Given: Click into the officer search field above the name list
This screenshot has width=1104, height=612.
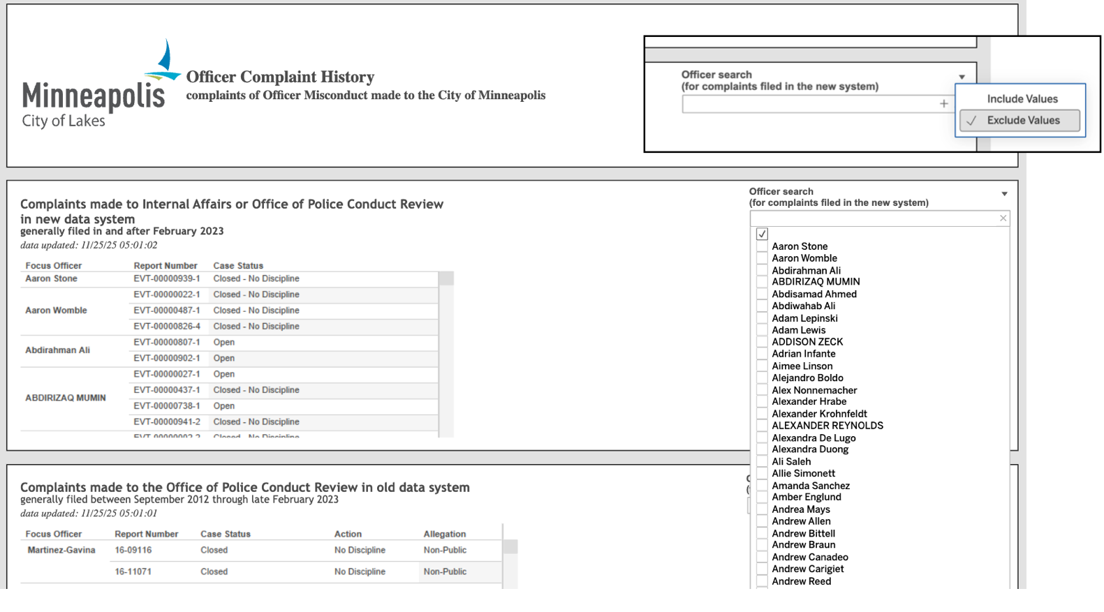Looking at the screenshot, I should pos(873,218).
